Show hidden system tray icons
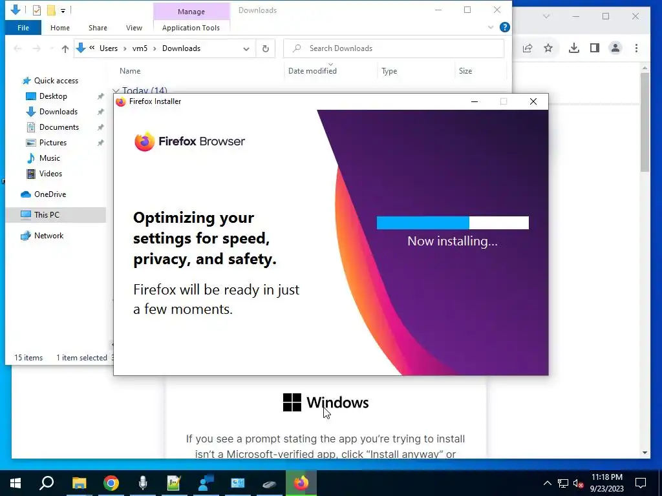This screenshot has height=496, width=662. [547, 483]
